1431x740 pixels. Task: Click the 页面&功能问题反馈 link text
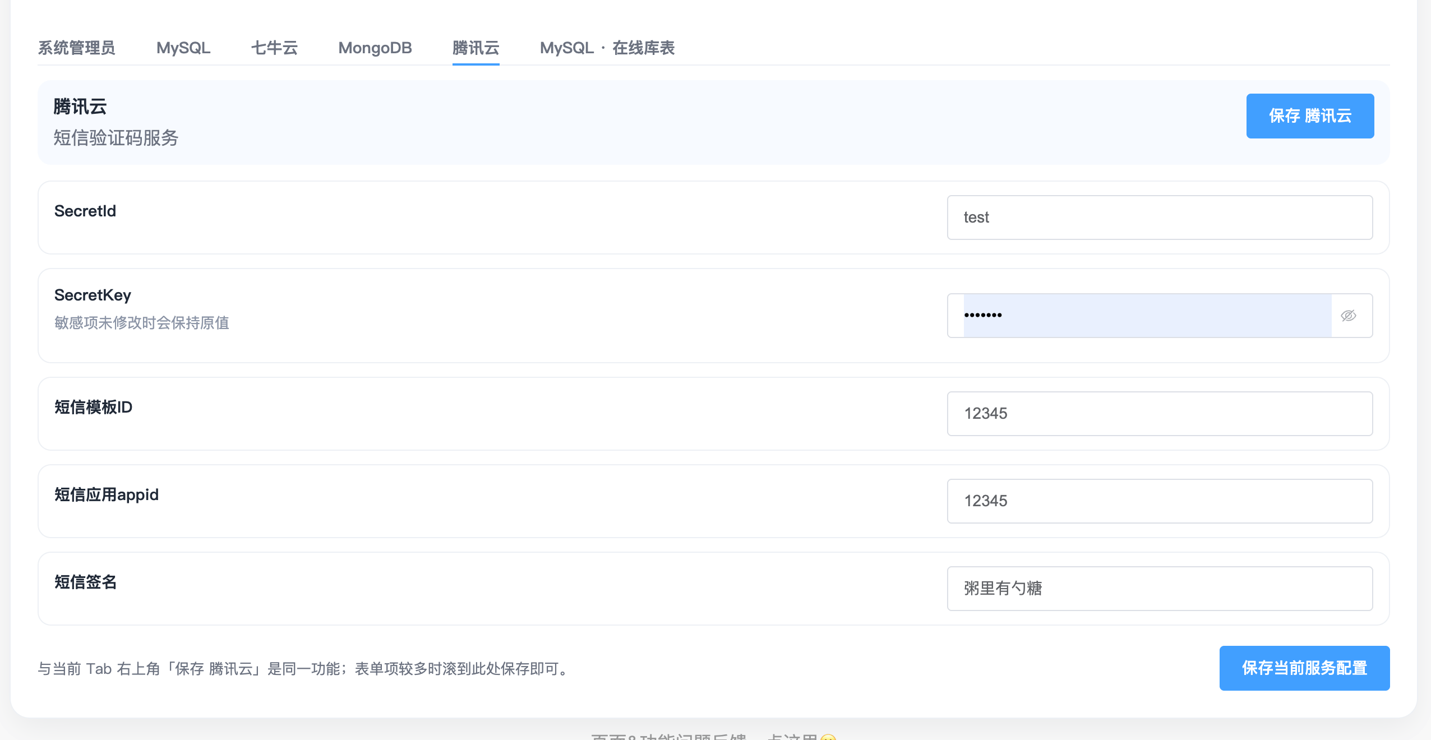click(x=668, y=736)
